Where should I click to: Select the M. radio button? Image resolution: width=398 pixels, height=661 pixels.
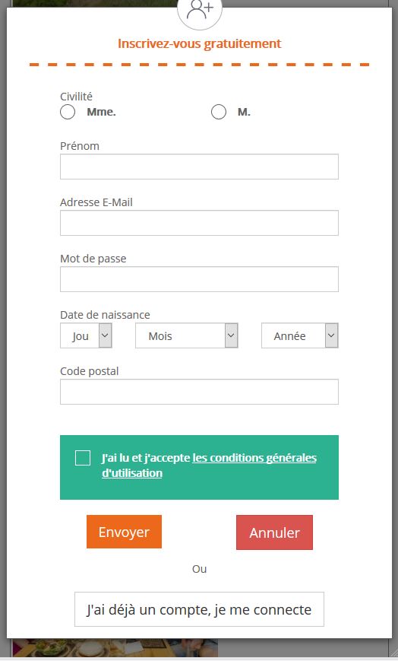pyautogui.click(x=219, y=112)
